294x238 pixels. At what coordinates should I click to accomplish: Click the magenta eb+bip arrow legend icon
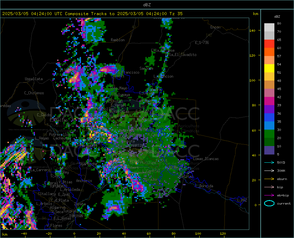[x=269, y=195]
